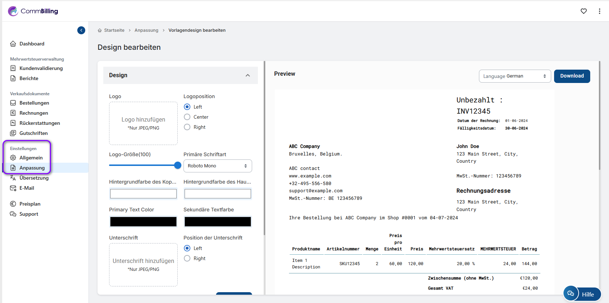Click the Rückerstattungen icon

(x=13, y=123)
